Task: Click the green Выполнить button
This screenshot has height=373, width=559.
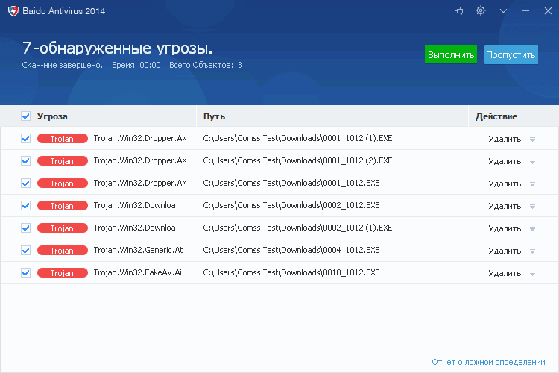Action: 451,54
